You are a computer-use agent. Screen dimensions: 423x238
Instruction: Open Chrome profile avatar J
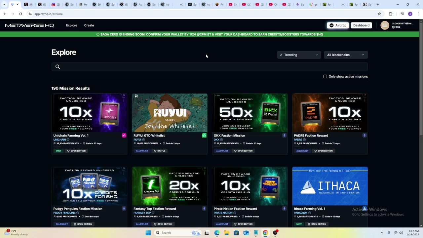point(410,14)
